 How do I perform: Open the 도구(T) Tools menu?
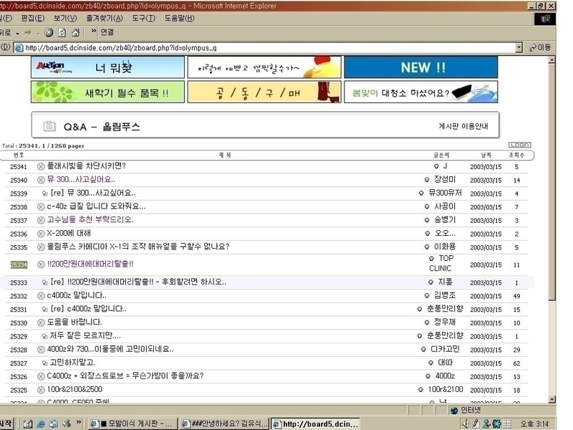click(x=143, y=18)
